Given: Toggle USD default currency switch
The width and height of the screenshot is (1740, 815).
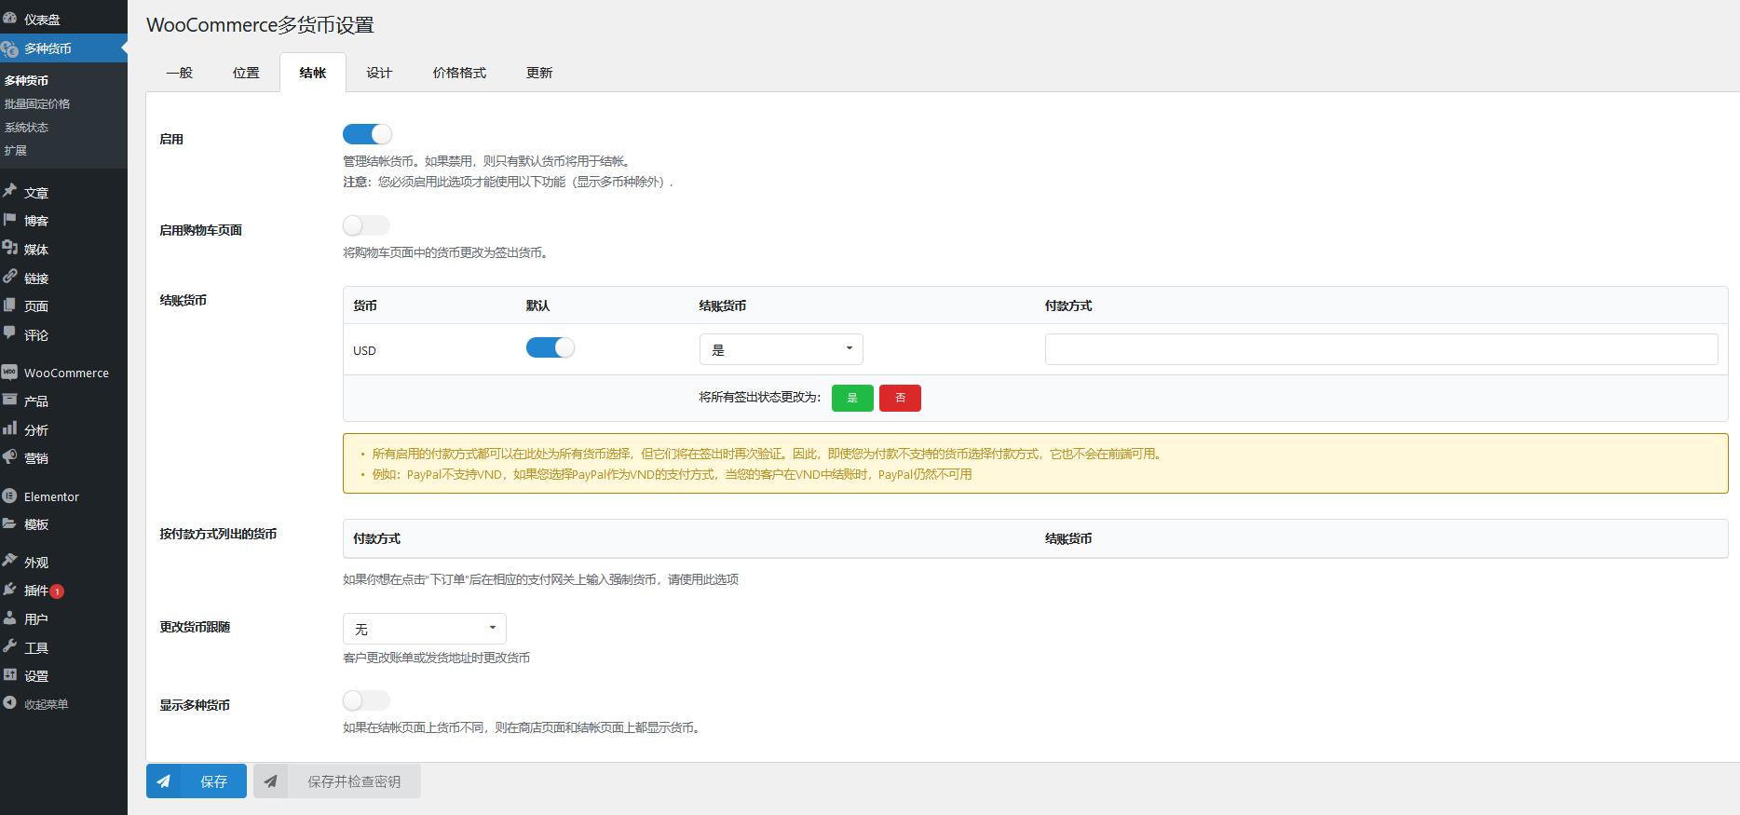Looking at the screenshot, I should pyautogui.click(x=550, y=347).
